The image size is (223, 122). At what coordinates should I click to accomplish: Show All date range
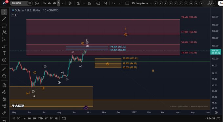(56, 118)
